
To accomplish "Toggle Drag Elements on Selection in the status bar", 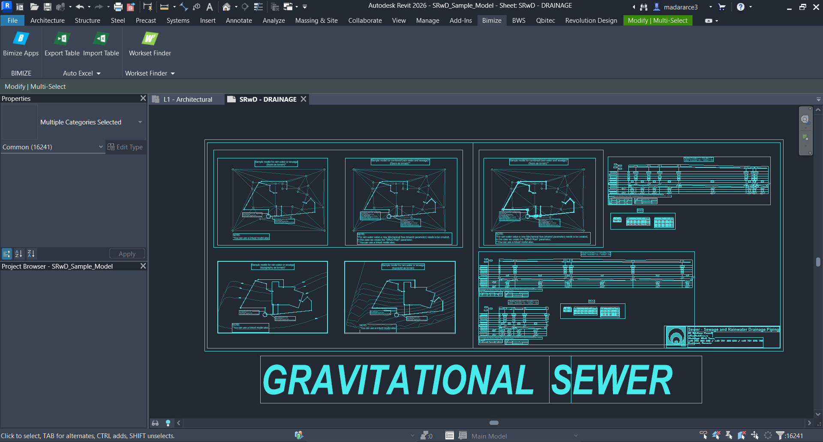I will pyautogui.click(x=755, y=436).
